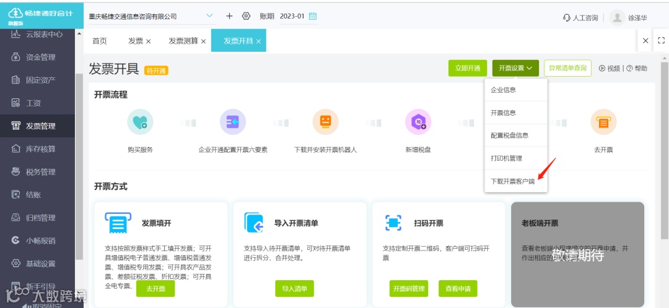Collapse the 开票设置 dropdown button
Image resolution: width=669 pixels, height=308 pixels.
point(515,68)
